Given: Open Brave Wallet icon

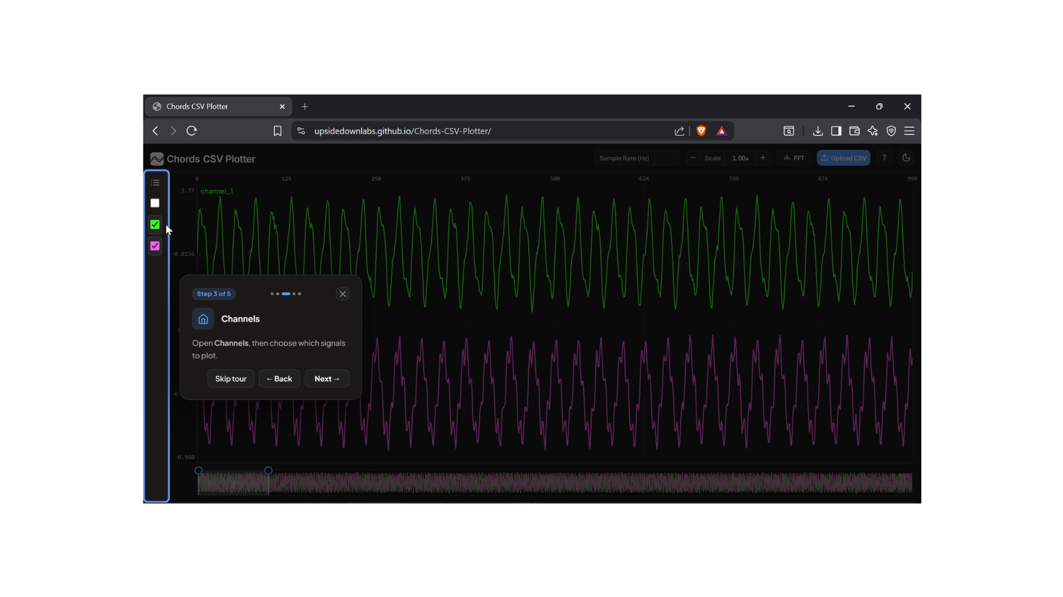Looking at the screenshot, I should tap(854, 131).
